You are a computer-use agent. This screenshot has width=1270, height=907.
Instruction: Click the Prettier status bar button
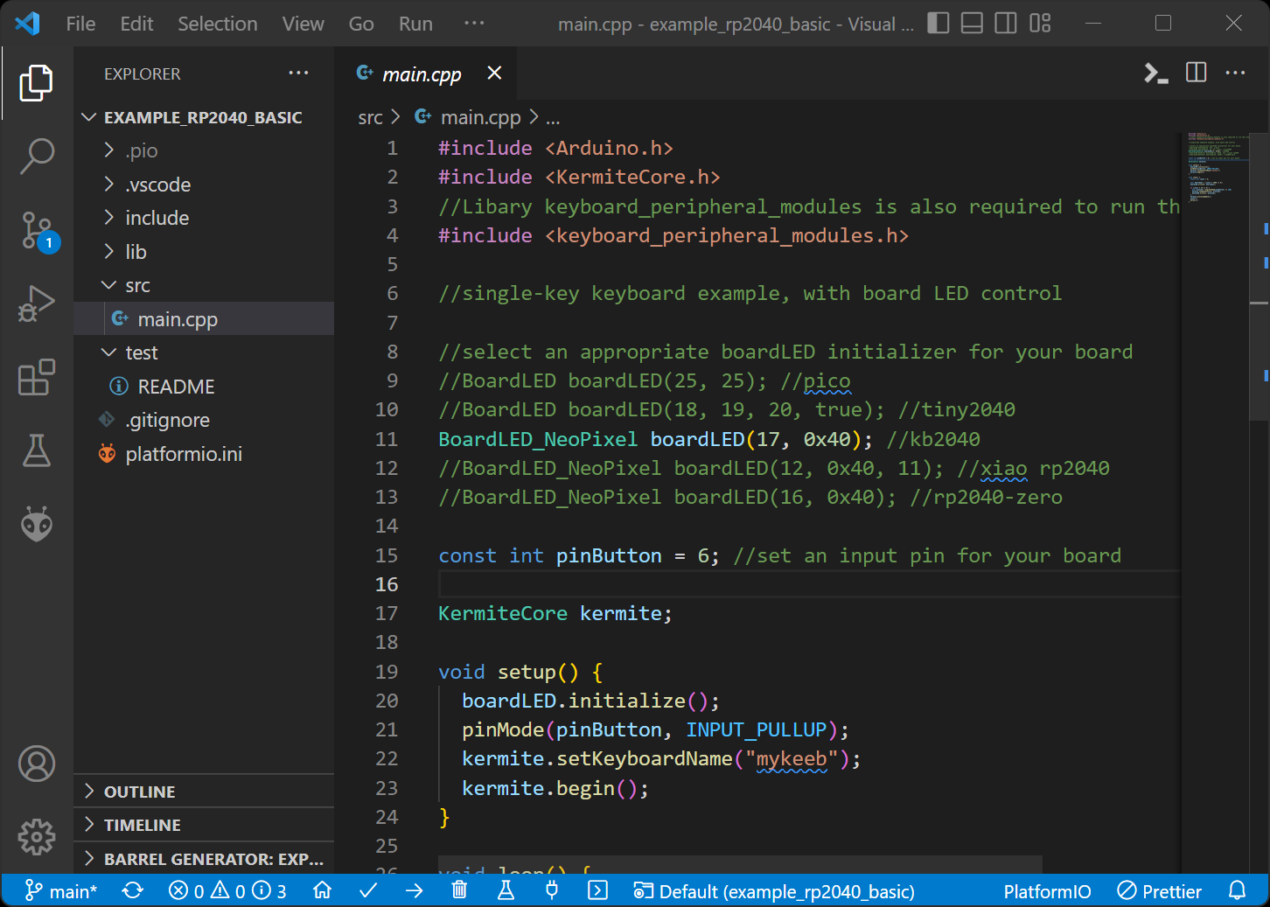click(x=1160, y=891)
